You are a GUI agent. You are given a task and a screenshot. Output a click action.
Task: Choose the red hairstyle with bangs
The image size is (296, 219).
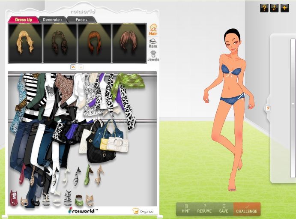94,43
